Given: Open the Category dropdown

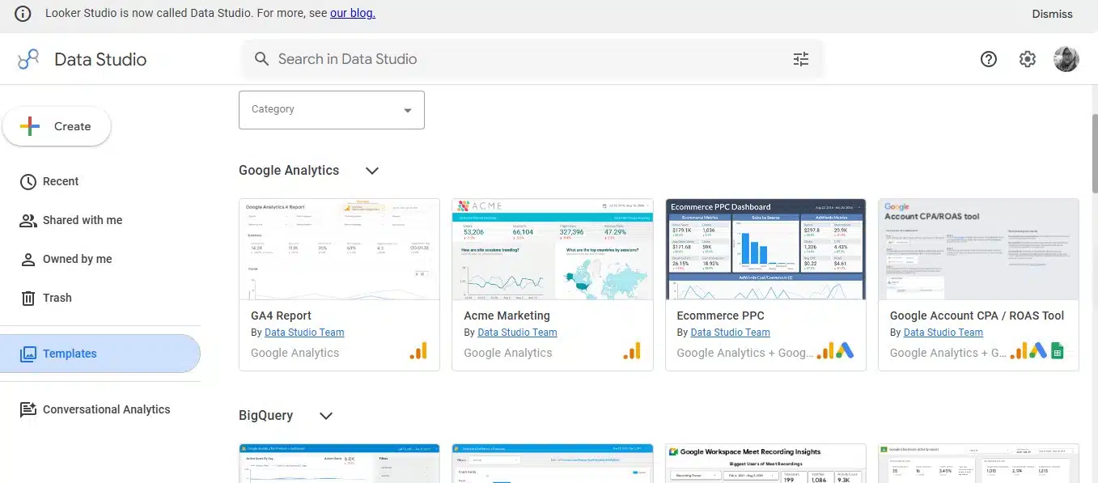Looking at the screenshot, I should coord(332,110).
